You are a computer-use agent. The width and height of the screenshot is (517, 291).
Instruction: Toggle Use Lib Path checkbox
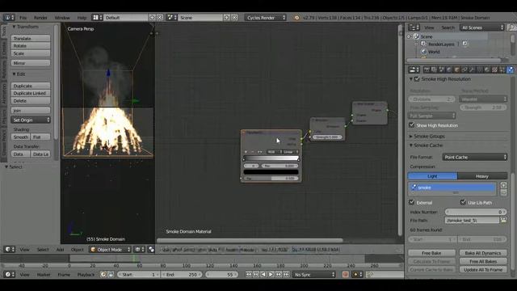[463, 202]
